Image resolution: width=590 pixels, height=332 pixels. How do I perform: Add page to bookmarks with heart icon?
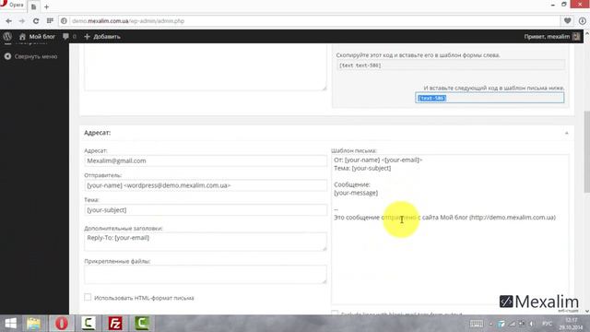pos(568,21)
